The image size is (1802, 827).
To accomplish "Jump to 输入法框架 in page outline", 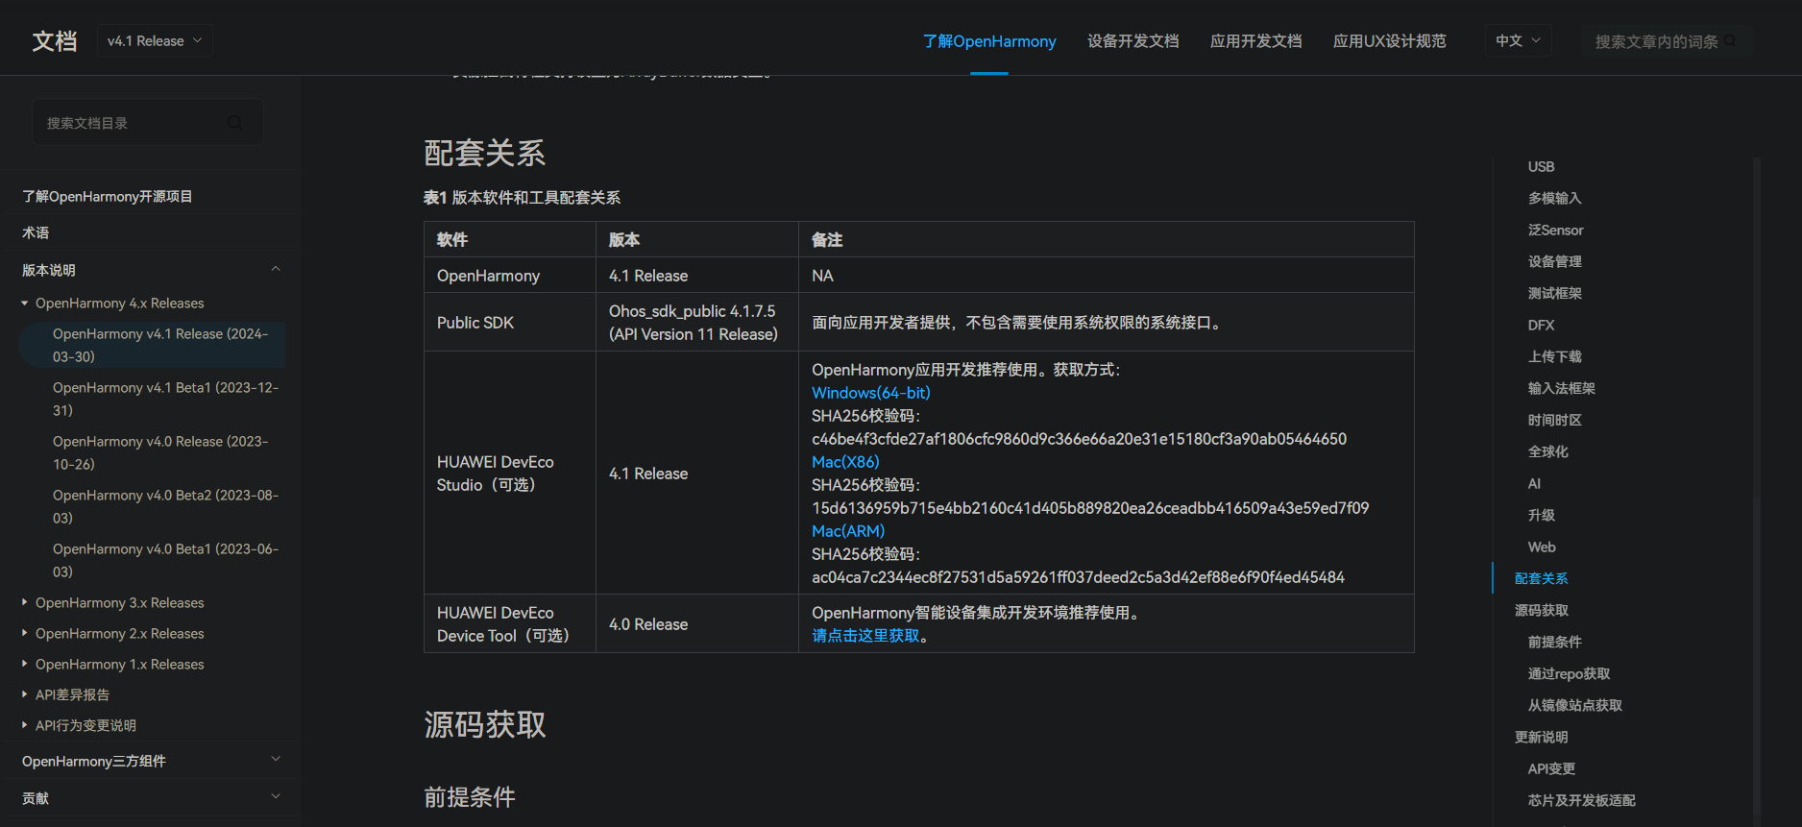I will point(1561,388).
